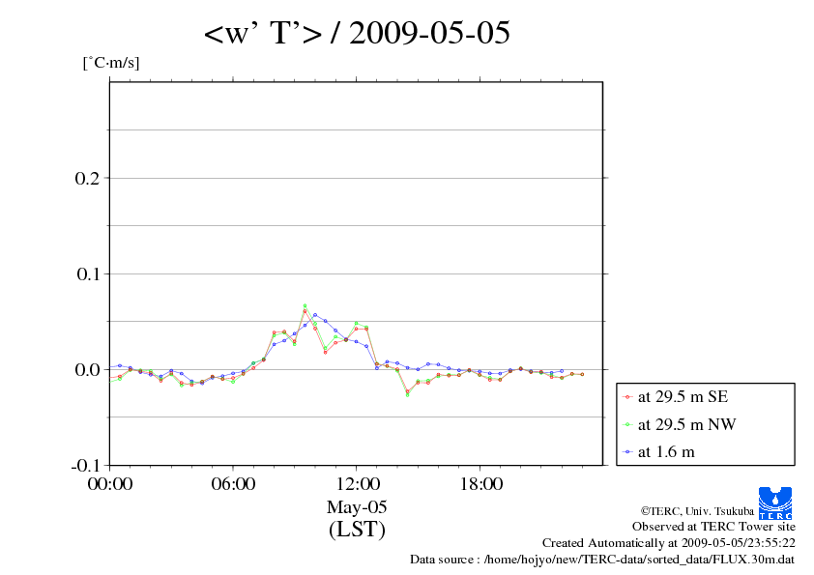Screen dimensions: 814x575
Task: Select legend text 'at 29.5 m NW'
Action: (686, 424)
